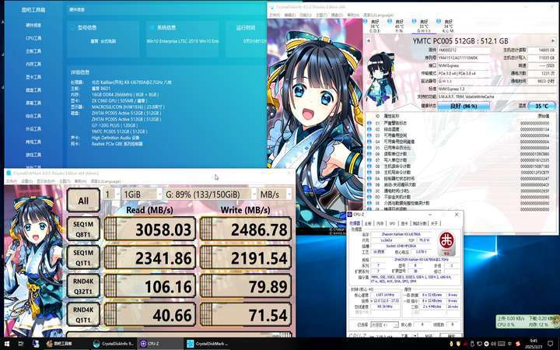The width and height of the screenshot is (560, 350).
Task: Select the K: L: M: disk tab
Action: (447, 26)
